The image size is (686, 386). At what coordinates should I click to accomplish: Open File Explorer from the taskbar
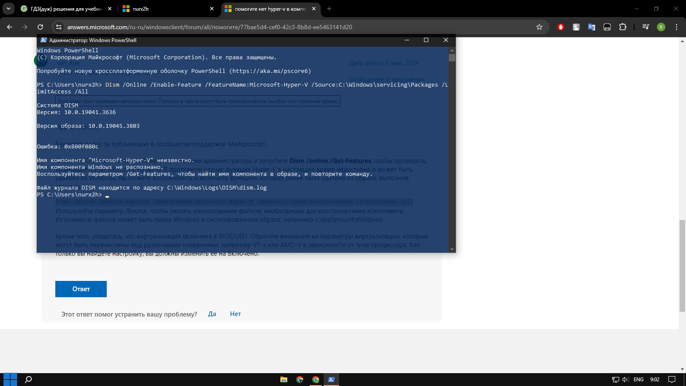[284, 380]
